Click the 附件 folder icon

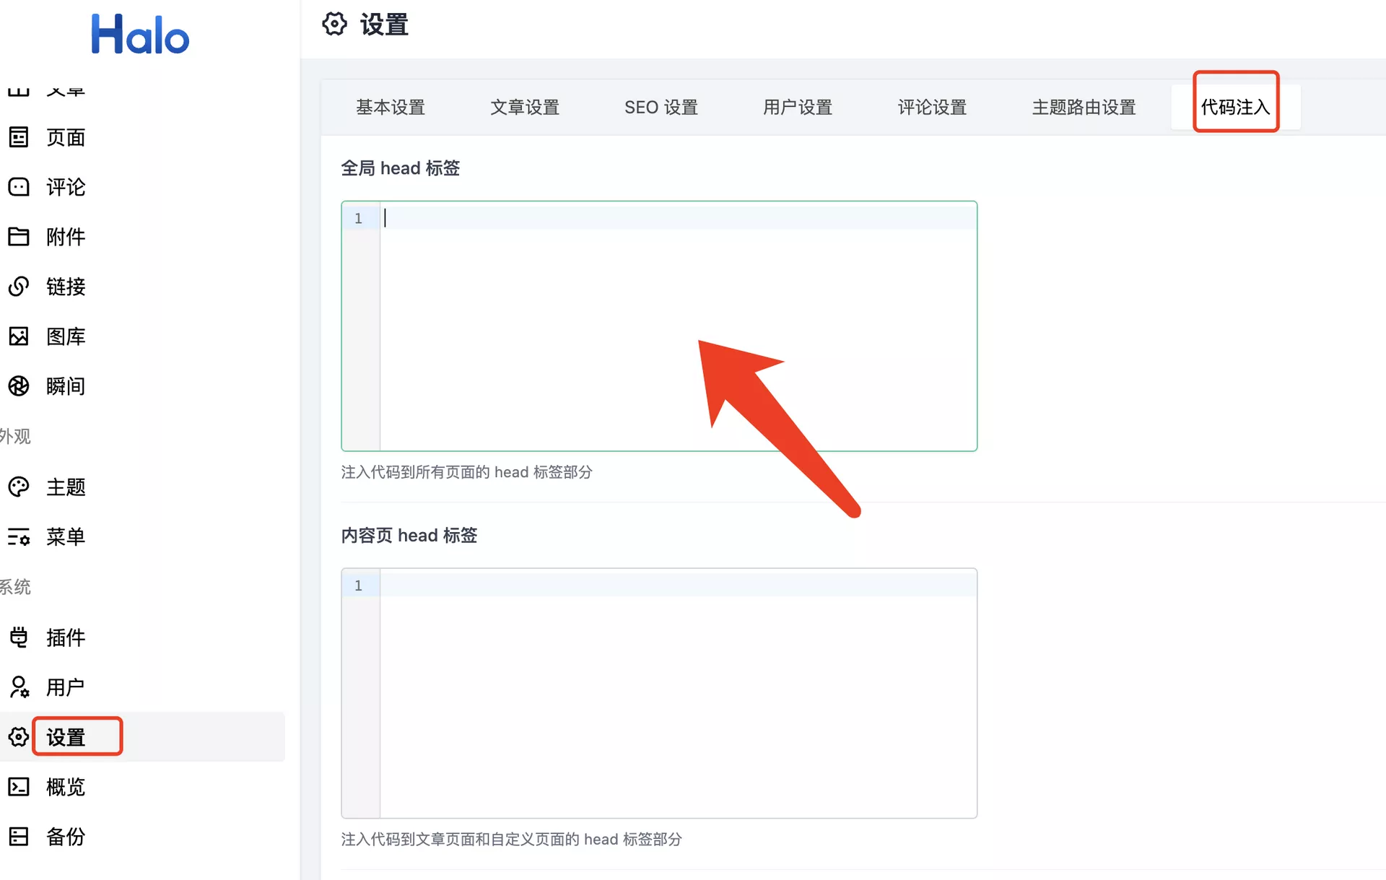tap(19, 237)
